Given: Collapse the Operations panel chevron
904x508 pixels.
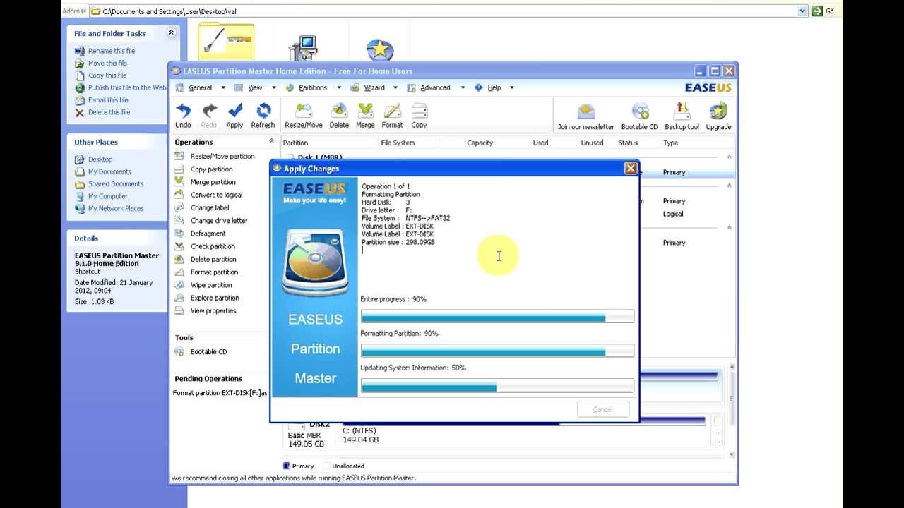Looking at the screenshot, I should click(272, 142).
